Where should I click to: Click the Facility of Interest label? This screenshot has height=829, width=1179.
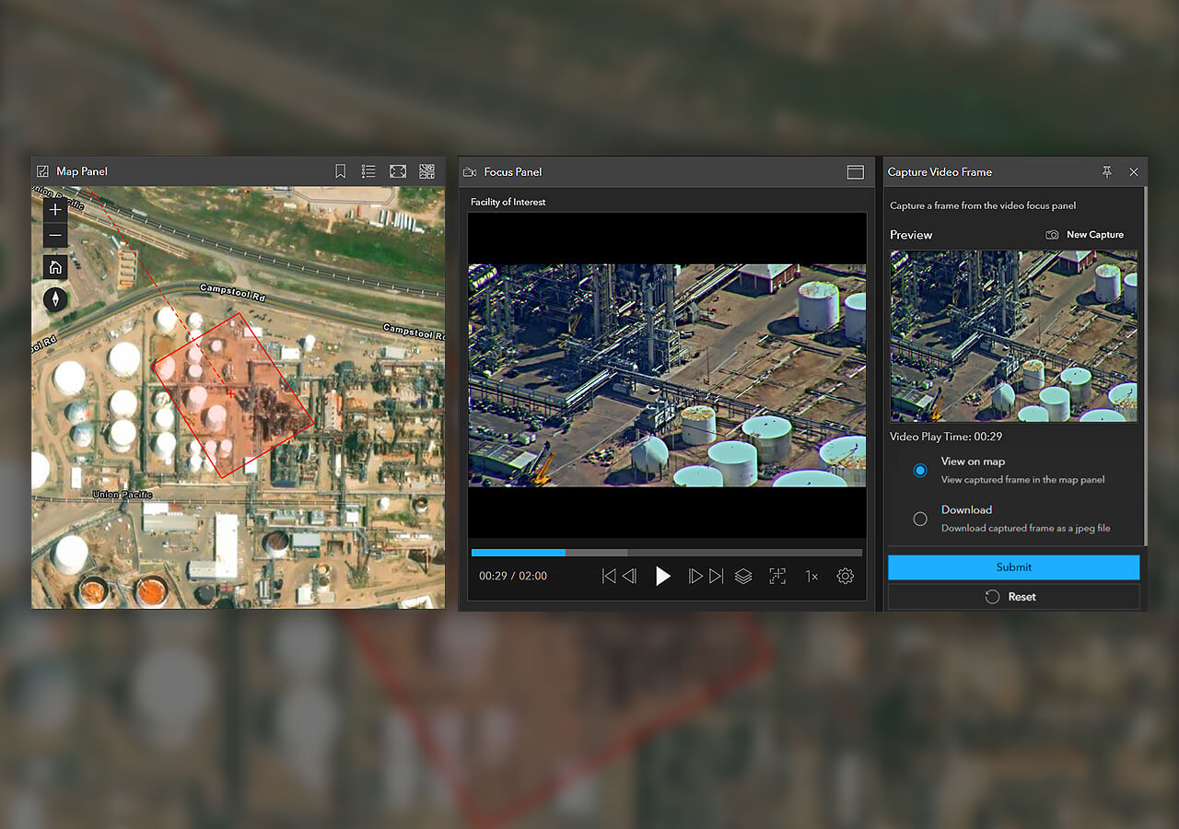[x=508, y=202]
